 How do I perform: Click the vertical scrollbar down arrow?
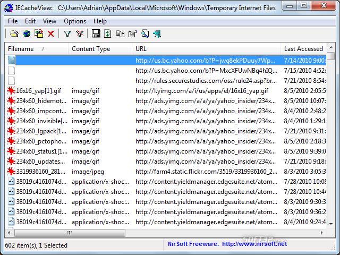[x=331, y=224]
